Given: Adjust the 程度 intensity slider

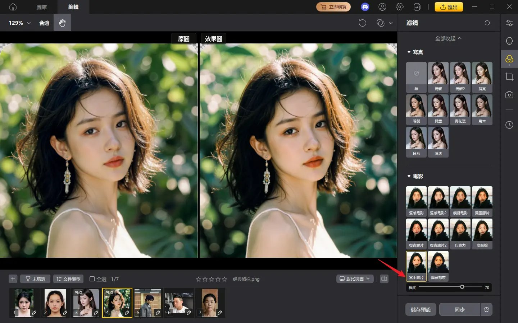Looking at the screenshot, I should tap(462, 287).
